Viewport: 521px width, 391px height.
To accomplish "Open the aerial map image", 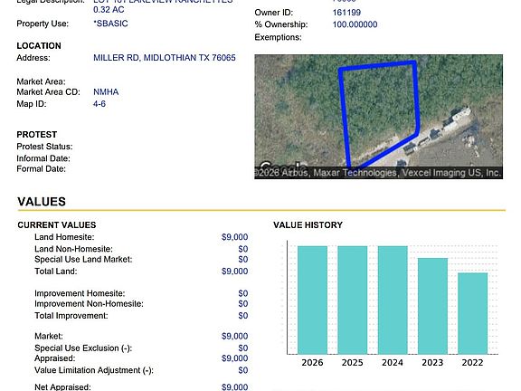I will pos(378,117).
